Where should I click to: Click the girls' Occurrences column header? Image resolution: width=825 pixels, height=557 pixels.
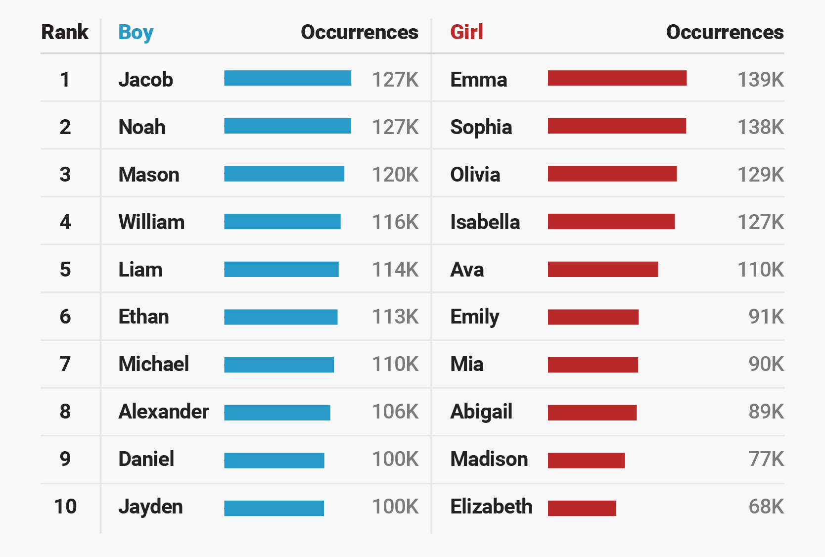(x=725, y=33)
